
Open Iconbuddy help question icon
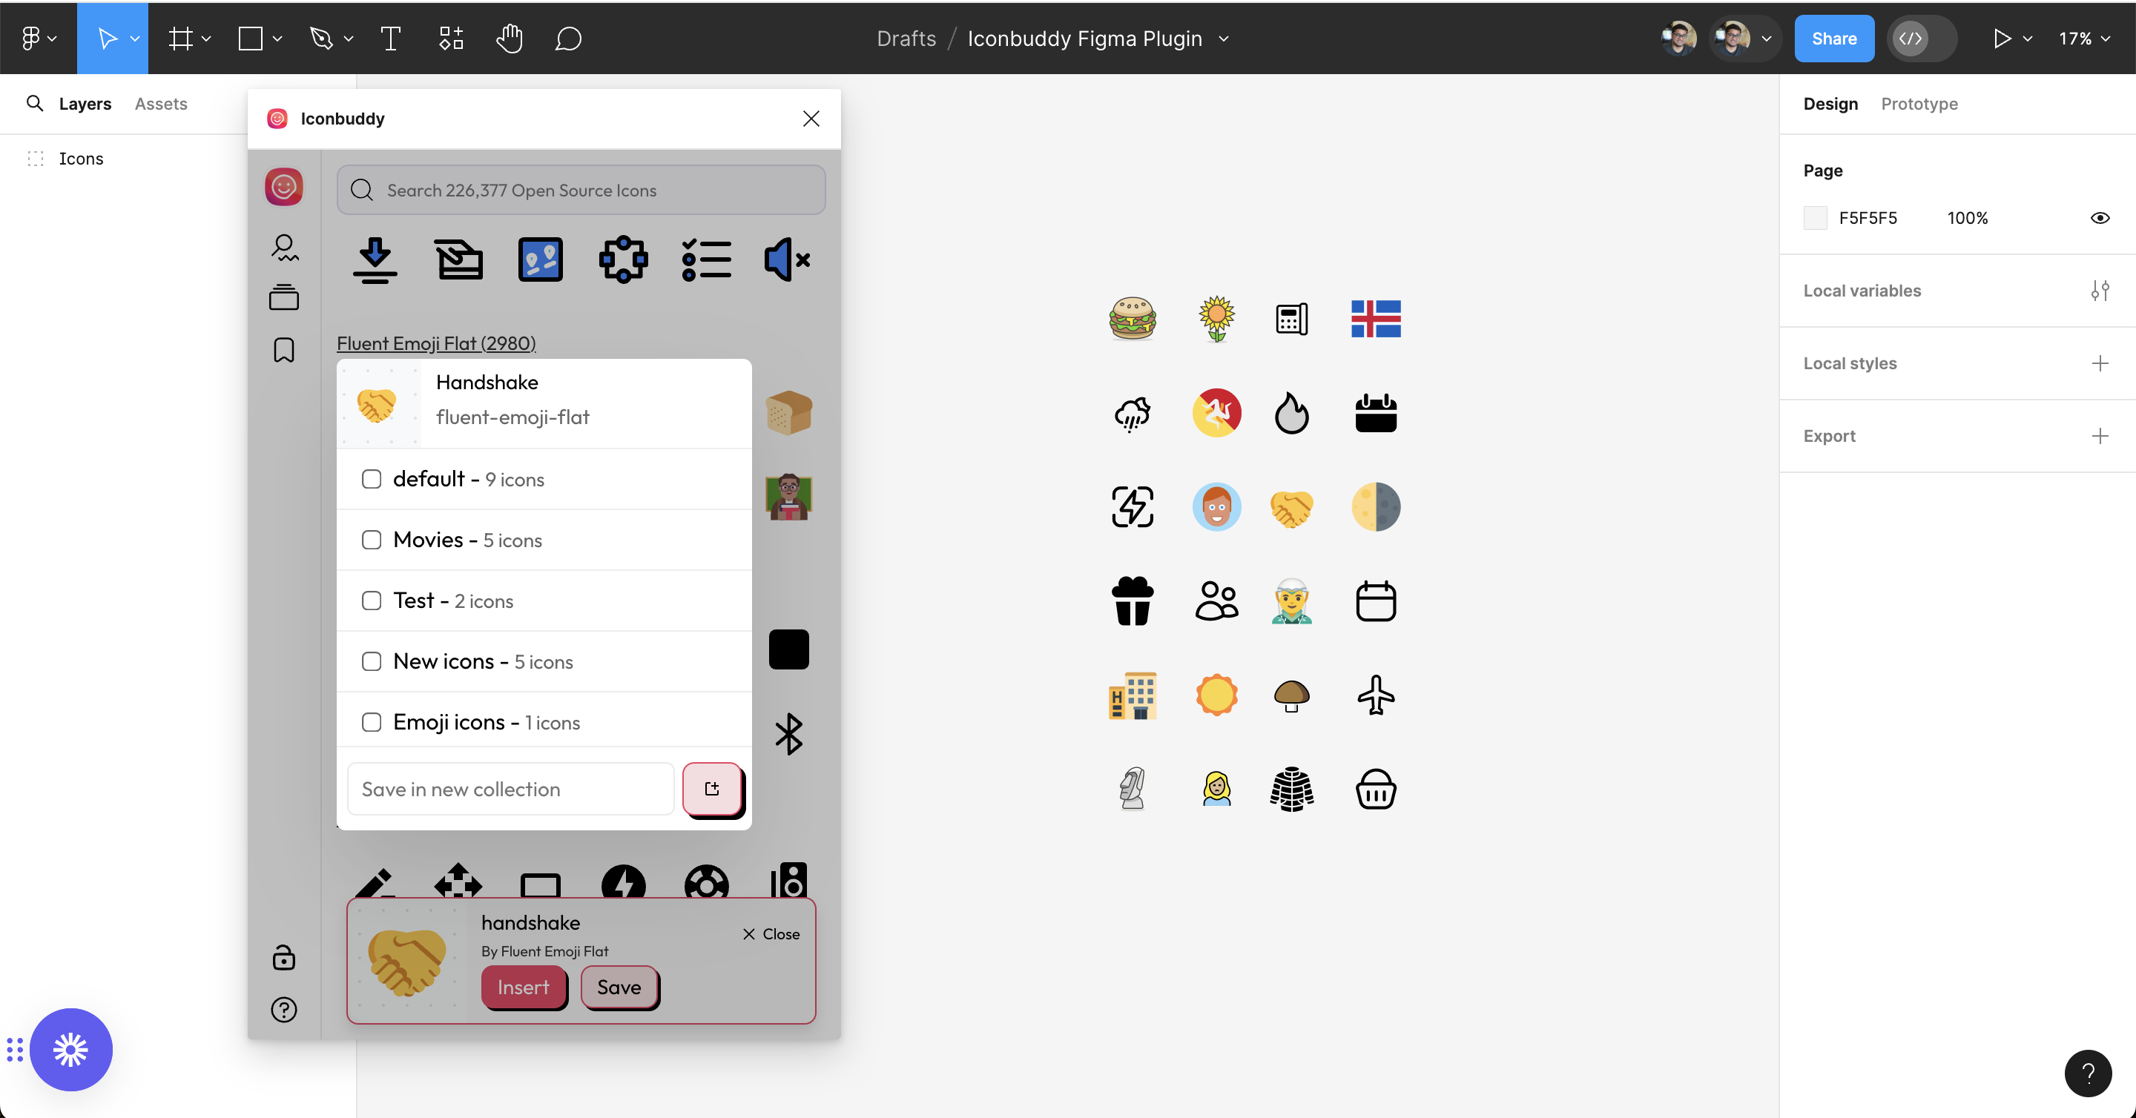coord(283,1010)
